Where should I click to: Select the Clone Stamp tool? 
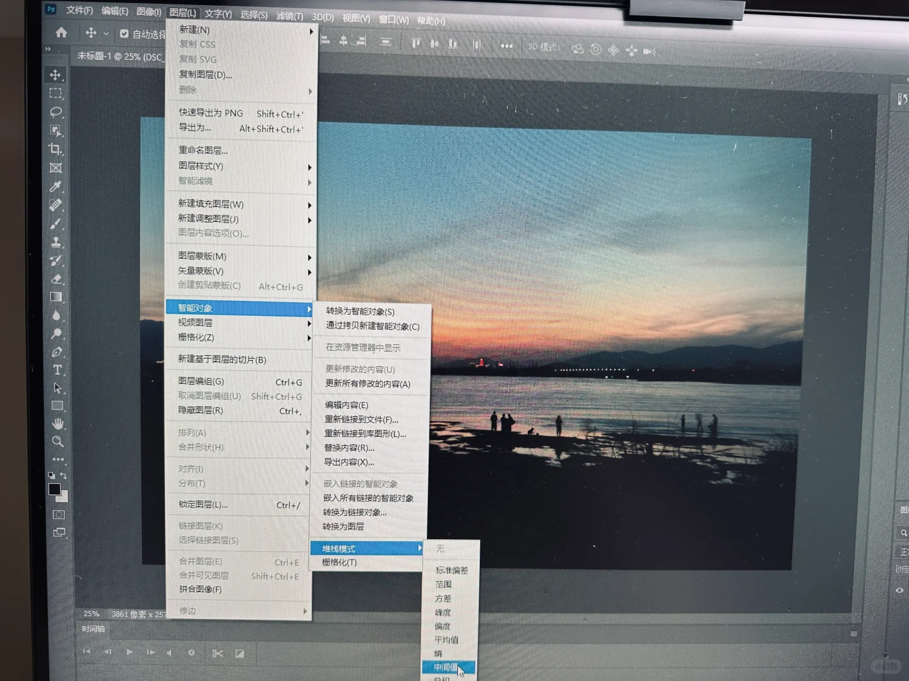(x=56, y=242)
